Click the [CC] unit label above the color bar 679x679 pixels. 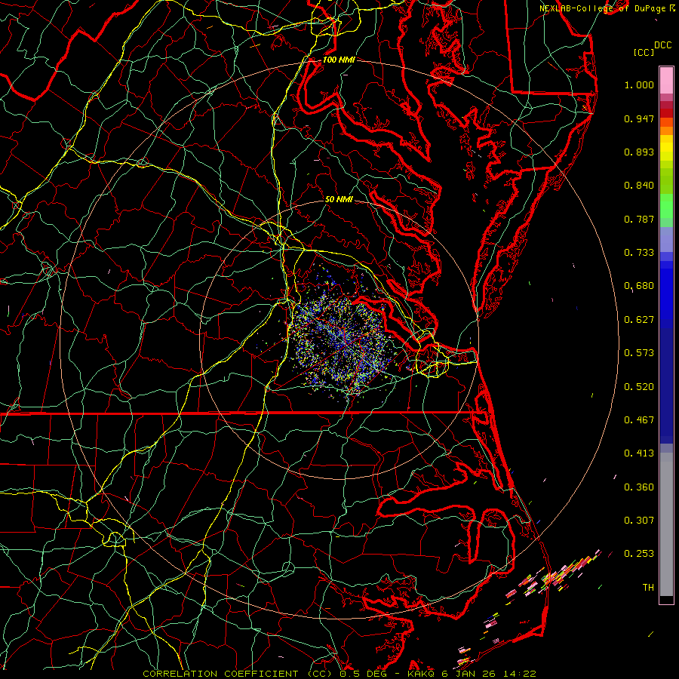pyautogui.click(x=644, y=52)
